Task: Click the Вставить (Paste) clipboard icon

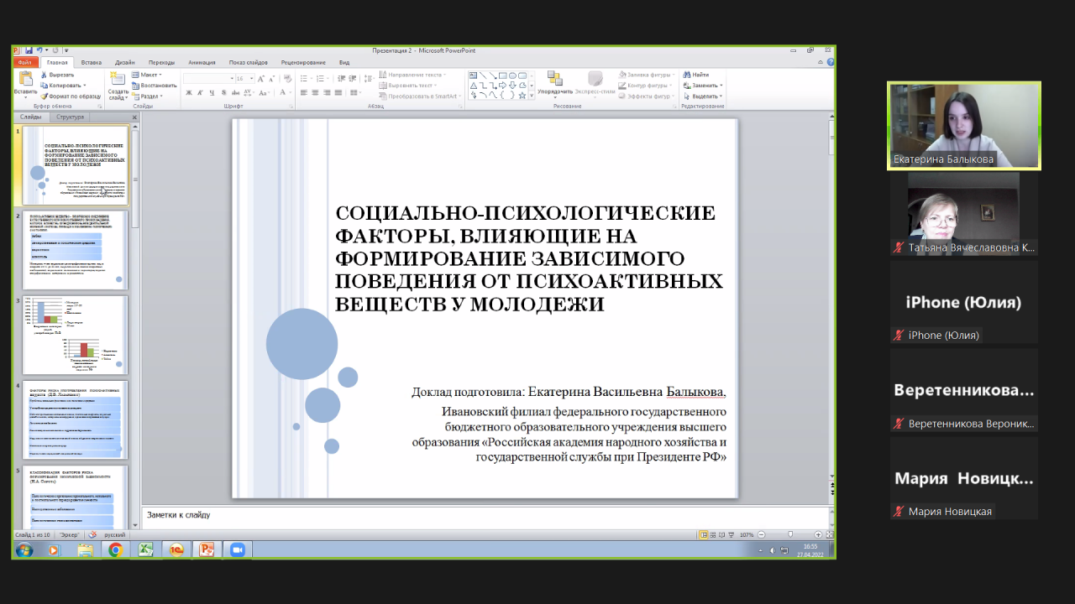Action: (26, 79)
